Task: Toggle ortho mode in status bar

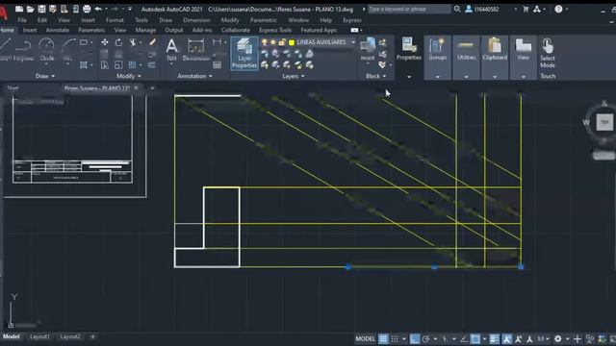Action: tap(415, 338)
